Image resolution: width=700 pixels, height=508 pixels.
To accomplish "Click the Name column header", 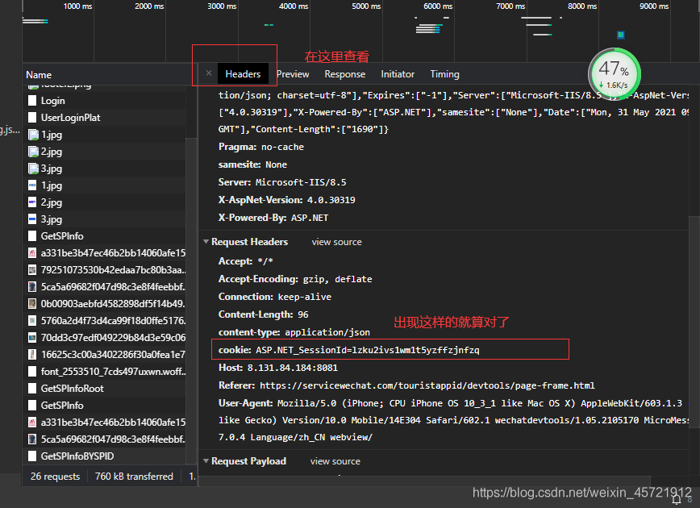I will click(x=39, y=75).
